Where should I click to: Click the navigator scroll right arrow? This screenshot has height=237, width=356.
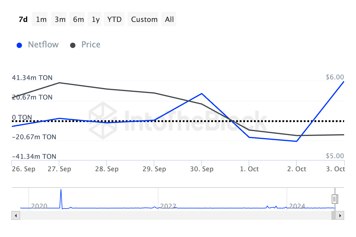click(341, 215)
